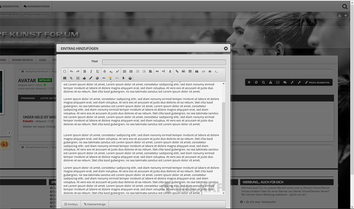The width and height of the screenshot is (354, 209).
Task: Insert a horizontal rule
Action: 104,78
